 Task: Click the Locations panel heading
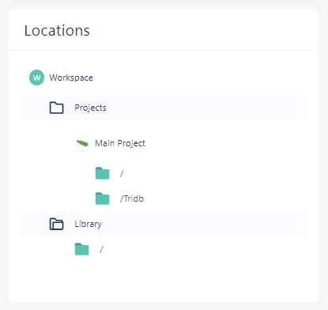(x=57, y=31)
